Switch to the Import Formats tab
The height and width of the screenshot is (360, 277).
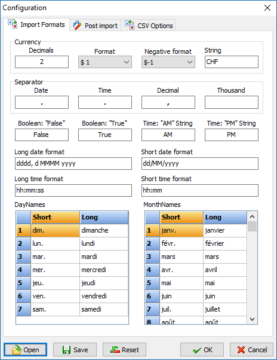tap(36, 25)
